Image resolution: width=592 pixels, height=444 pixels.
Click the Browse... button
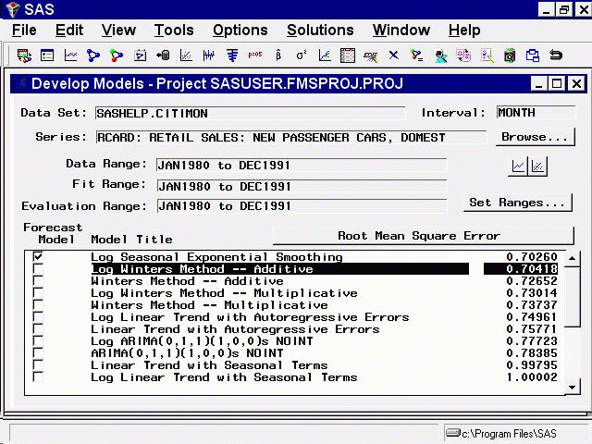pos(535,138)
